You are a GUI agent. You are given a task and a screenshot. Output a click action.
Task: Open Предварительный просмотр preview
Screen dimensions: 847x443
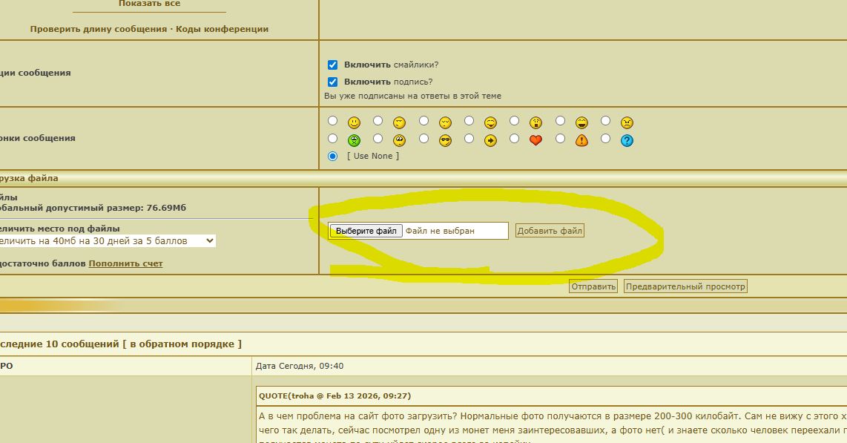point(685,286)
